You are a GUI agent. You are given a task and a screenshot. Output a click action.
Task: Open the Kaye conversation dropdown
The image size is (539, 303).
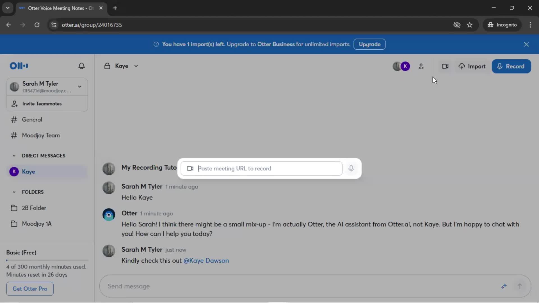(x=136, y=66)
